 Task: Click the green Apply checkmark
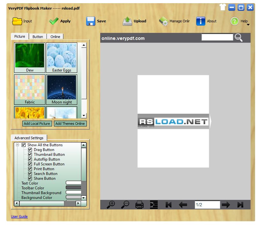(x=54, y=21)
